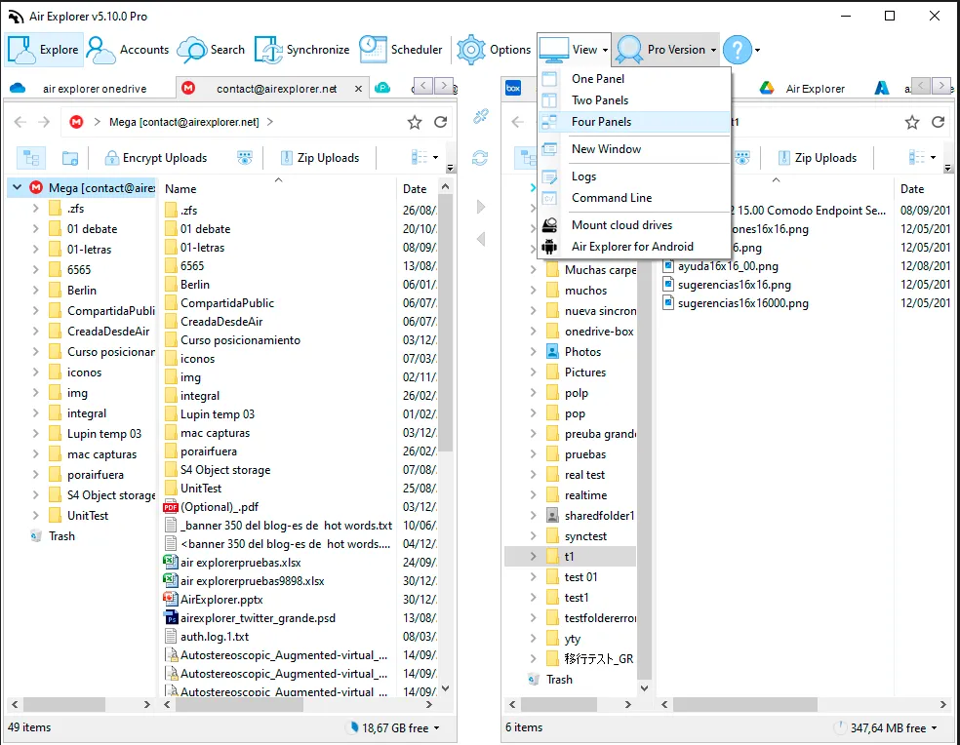
Task: Click favorites star in right panel
Action: [x=912, y=123]
